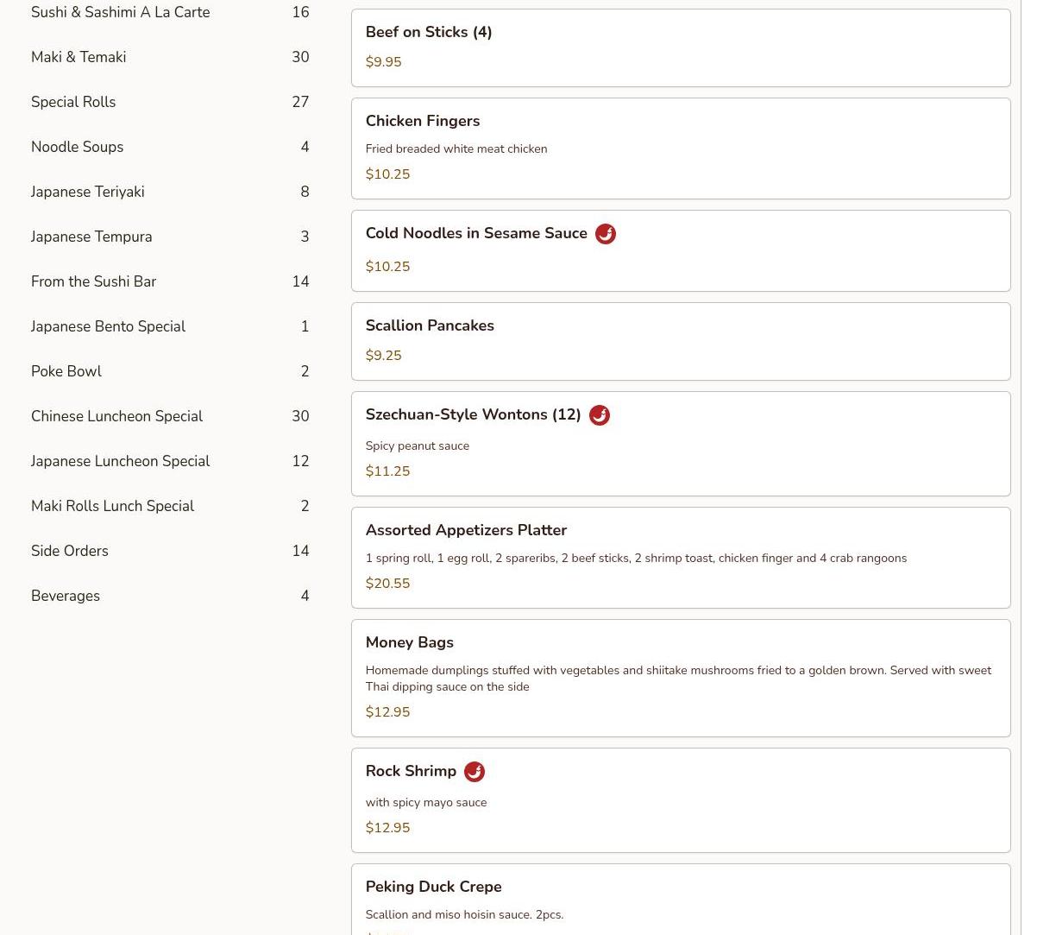
Task: Go to Chinese Luncheon Special category
Action: tap(170, 416)
